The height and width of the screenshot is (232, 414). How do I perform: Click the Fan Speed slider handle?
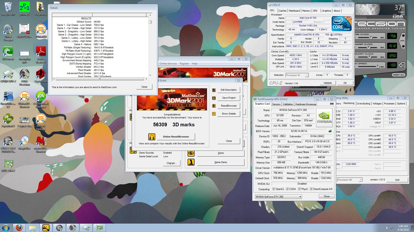[378, 67]
